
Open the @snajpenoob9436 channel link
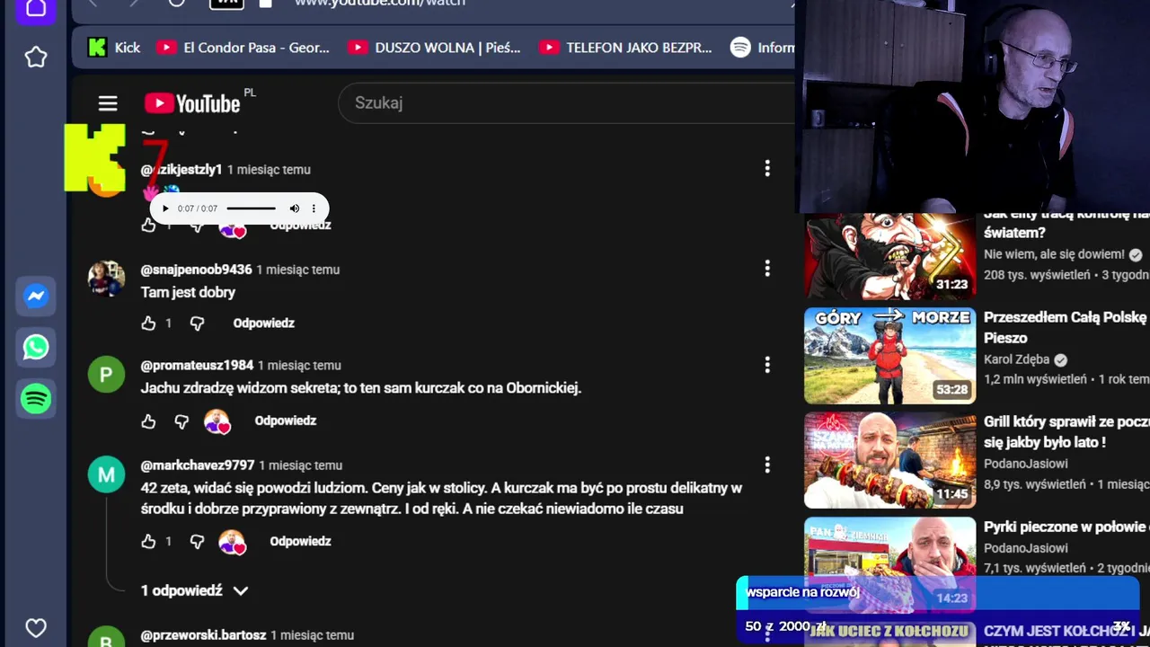click(196, 270)
